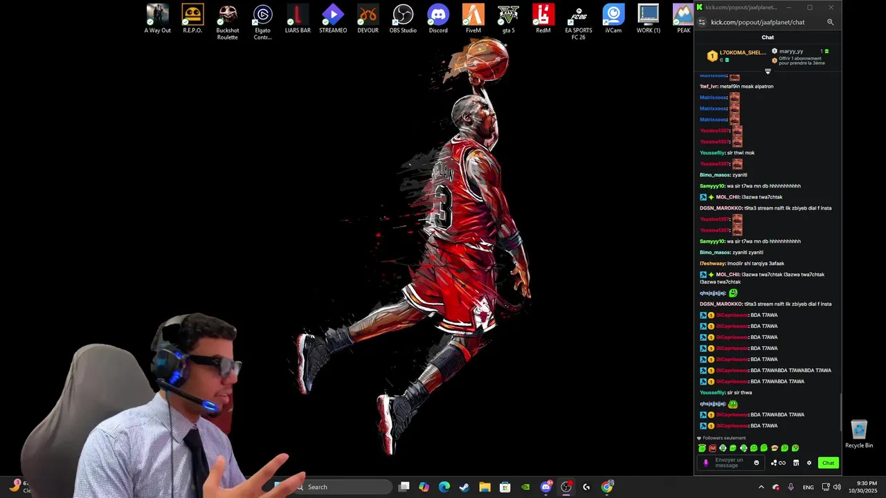The image size is (886, 498).
Task: Click the purple microphone icon in message box
Action: (x=706, y=463)
